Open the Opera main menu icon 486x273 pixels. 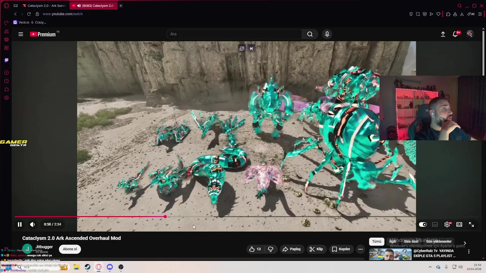click(6, 6)
